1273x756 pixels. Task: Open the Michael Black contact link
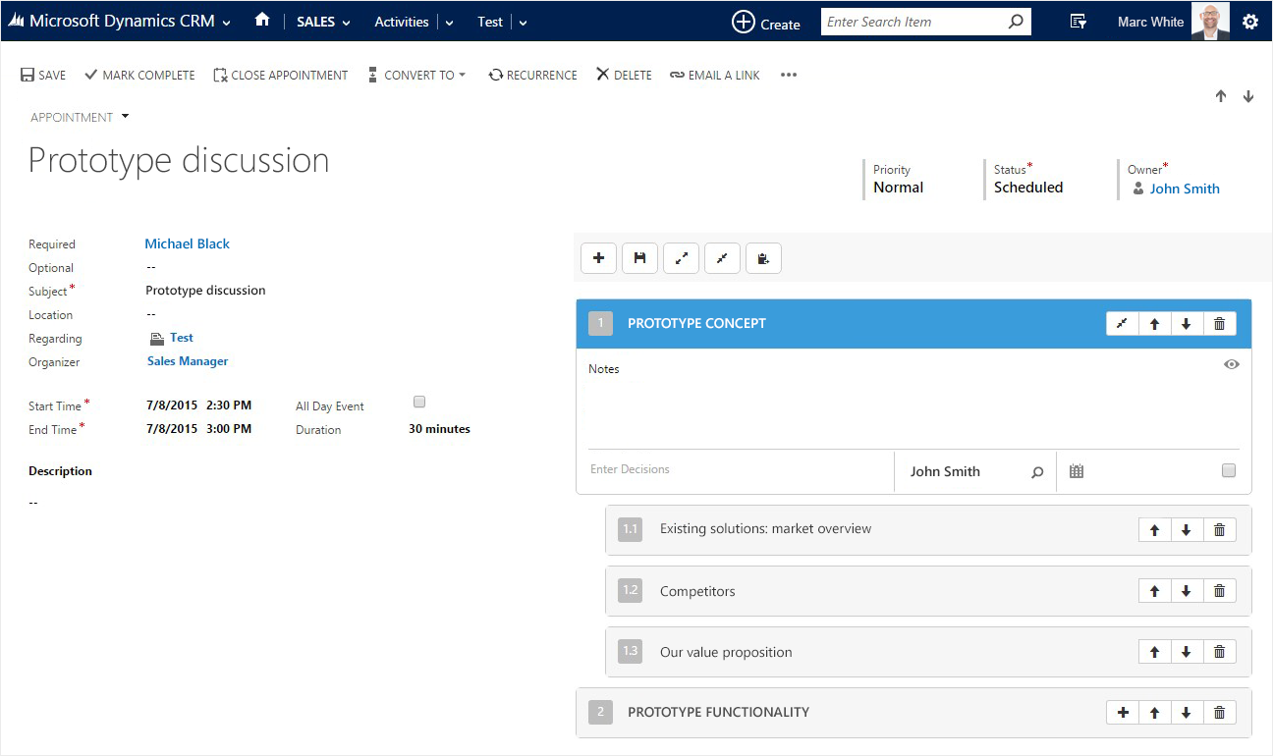[187, 243]
